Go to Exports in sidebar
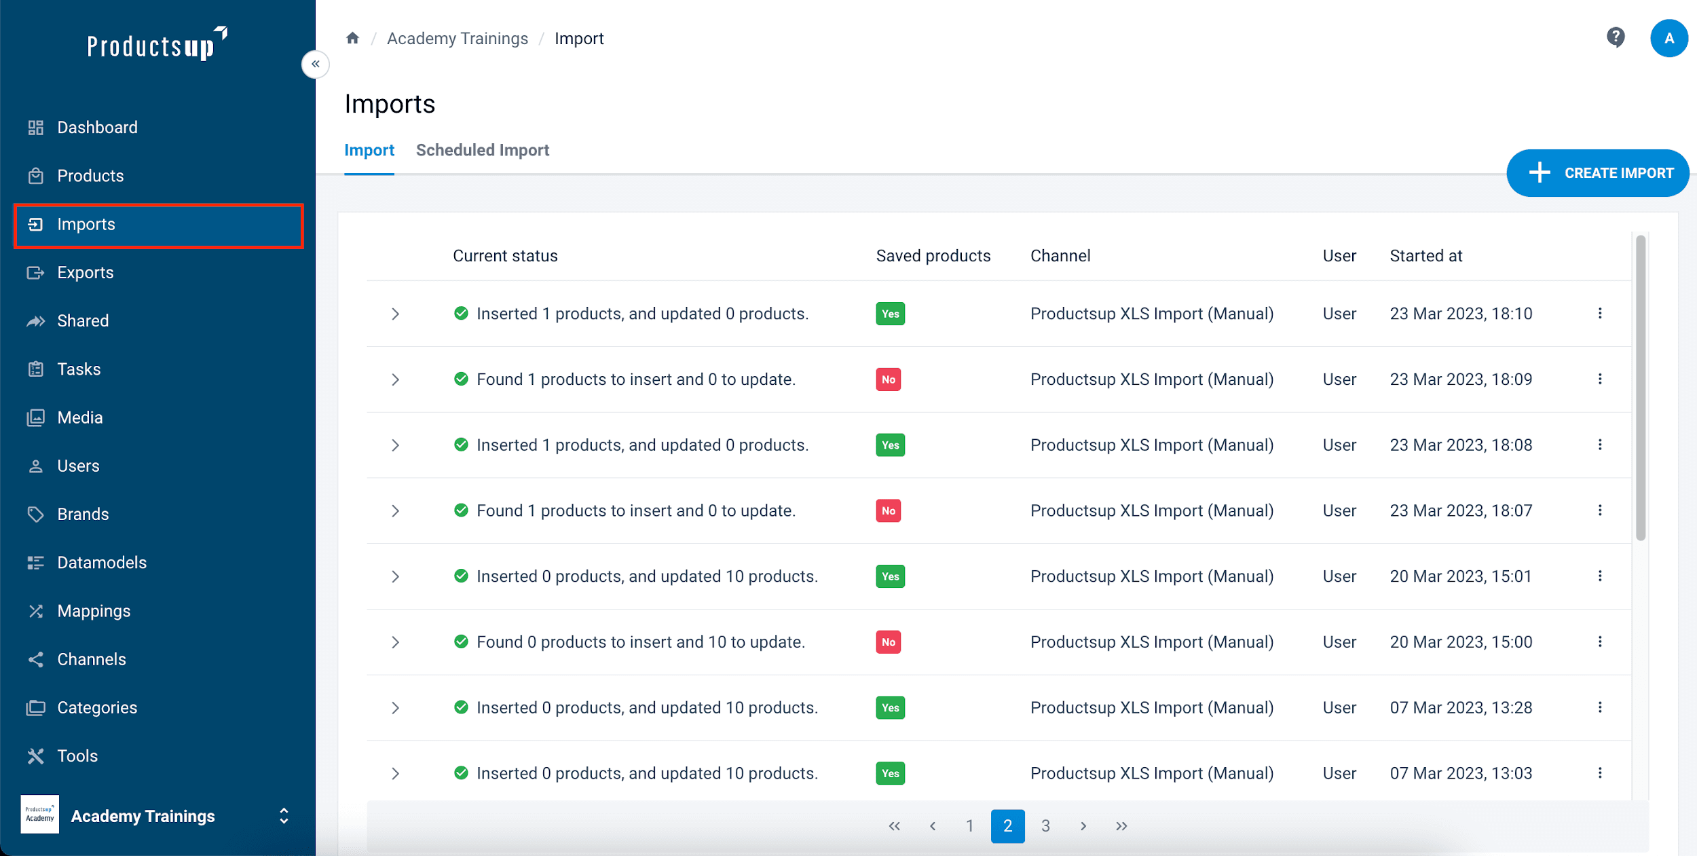This screenshot has height=856, width=1697. tap(86, 273)
